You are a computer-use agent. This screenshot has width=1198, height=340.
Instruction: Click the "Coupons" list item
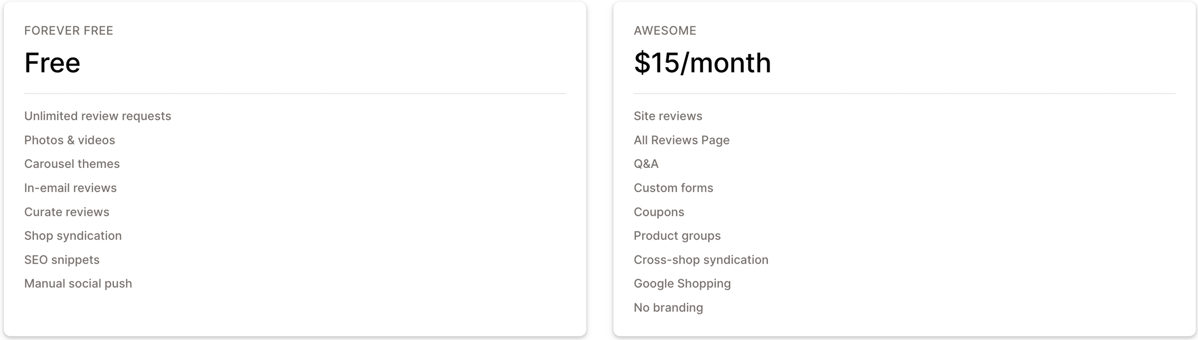click(658, 212)
